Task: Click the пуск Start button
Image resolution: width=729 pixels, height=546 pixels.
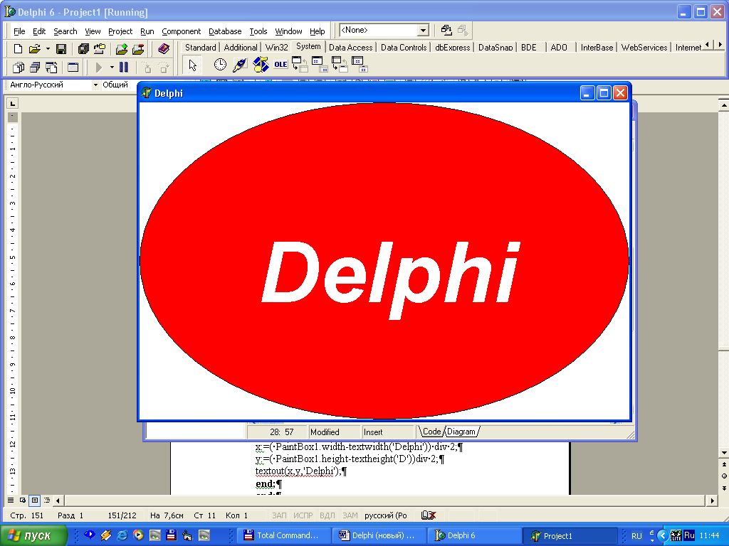Action: [33, 535]
